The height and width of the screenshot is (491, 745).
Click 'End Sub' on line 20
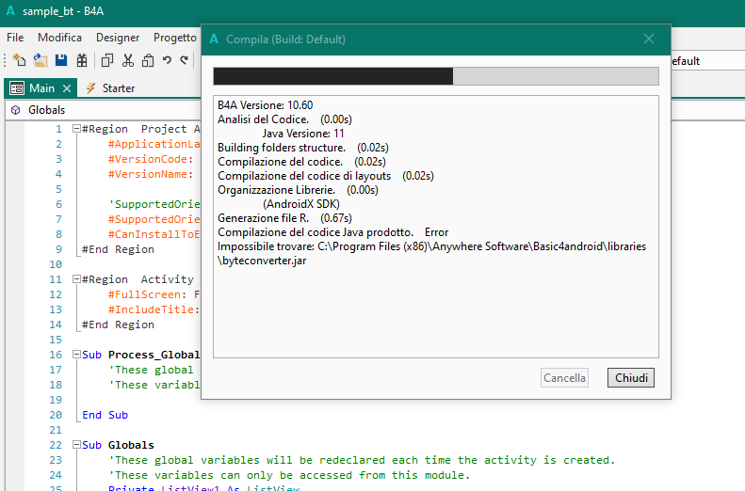tap(105, 415)
